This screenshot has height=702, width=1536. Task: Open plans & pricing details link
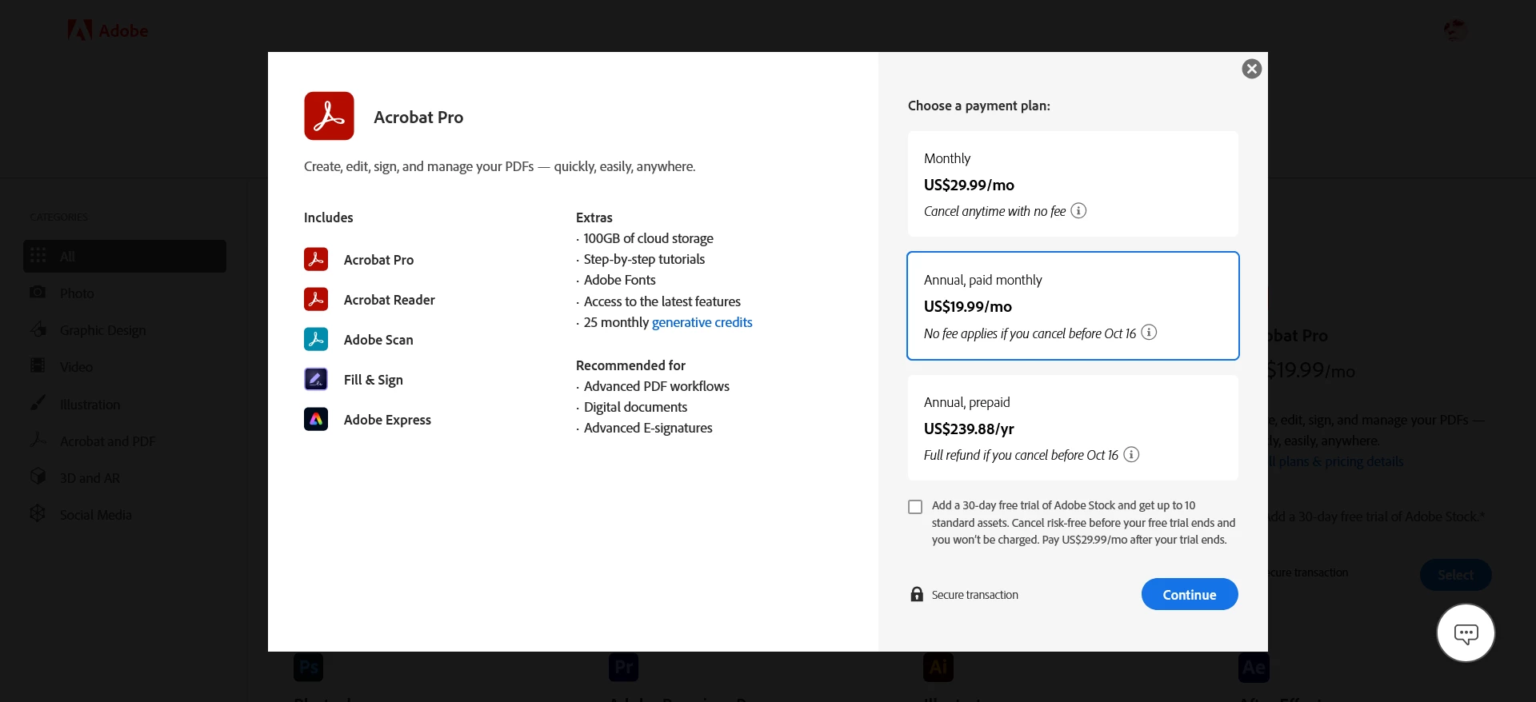tap(1336, 461)
